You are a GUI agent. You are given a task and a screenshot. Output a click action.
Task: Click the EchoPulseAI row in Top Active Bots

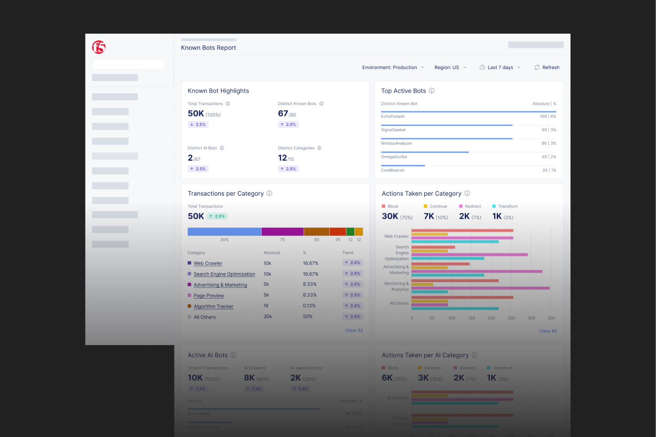pos(468,115)
